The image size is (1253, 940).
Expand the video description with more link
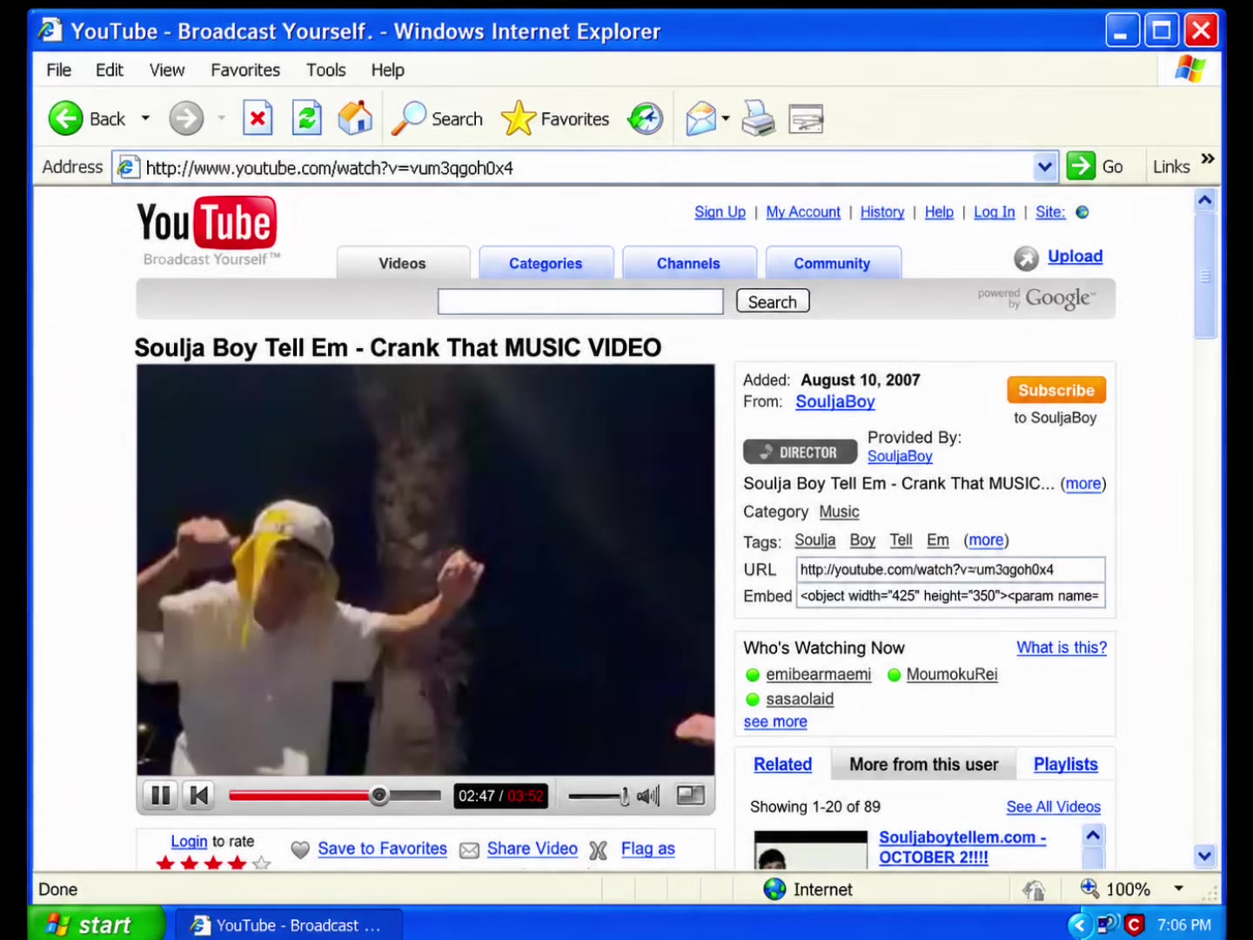click(x=1083, y=484)
